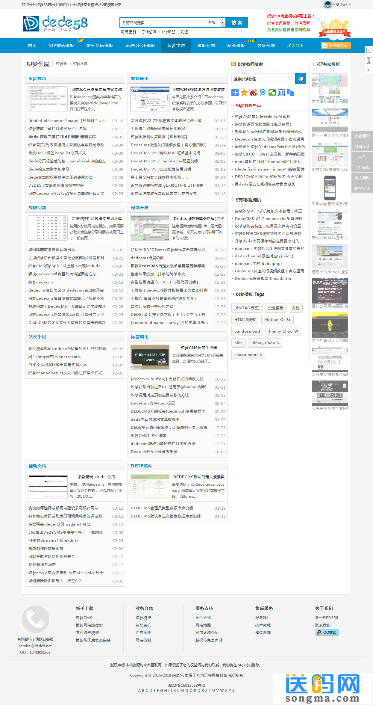Click the gear icon beside 织梦模板_Tags
This screenshot has height=705, width=373.
(x=233, y=294)
